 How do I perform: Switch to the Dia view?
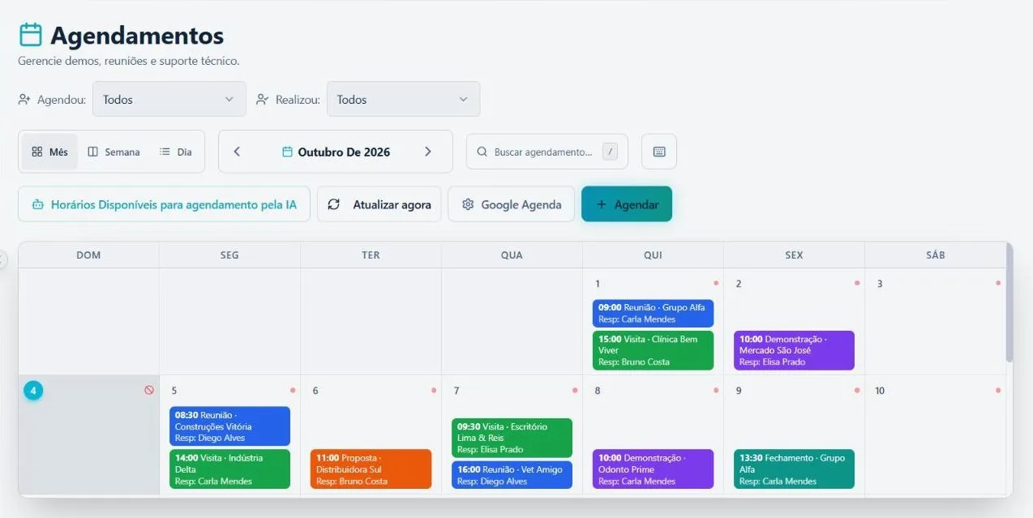pyautogui.click(x=176, y=152)
